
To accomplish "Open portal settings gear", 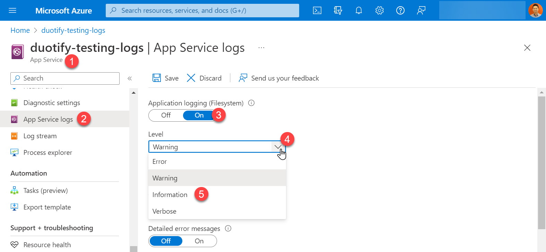I will click(380, 10).
